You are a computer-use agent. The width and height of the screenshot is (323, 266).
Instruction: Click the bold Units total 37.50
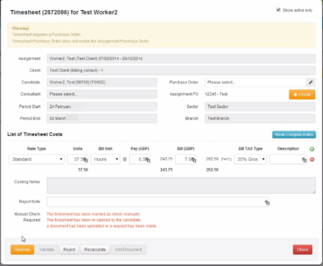[x=83, y=170]
